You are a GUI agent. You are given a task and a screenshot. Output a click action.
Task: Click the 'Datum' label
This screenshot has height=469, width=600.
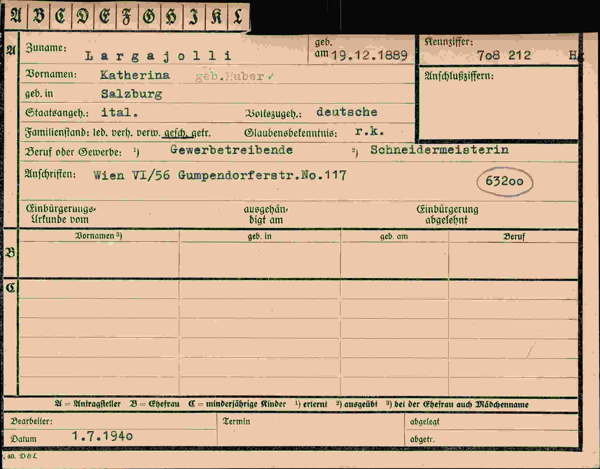pyautogui.click(x=23, y=439)
